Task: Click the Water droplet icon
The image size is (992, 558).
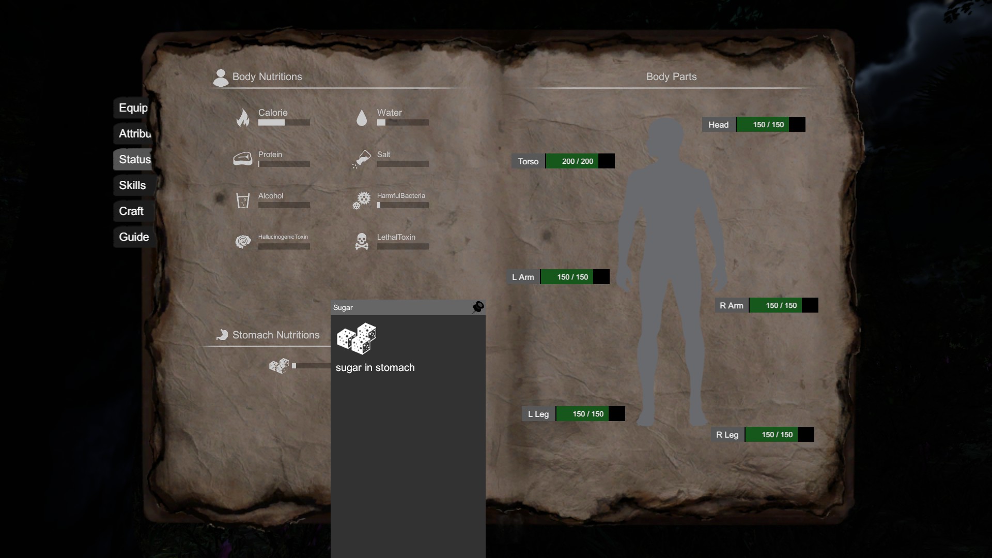Action: 362,118
